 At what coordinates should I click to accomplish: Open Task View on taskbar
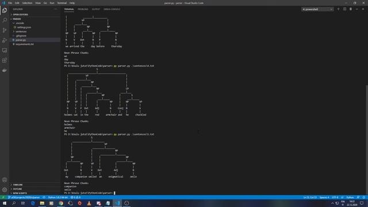click(x=23, y=203)
